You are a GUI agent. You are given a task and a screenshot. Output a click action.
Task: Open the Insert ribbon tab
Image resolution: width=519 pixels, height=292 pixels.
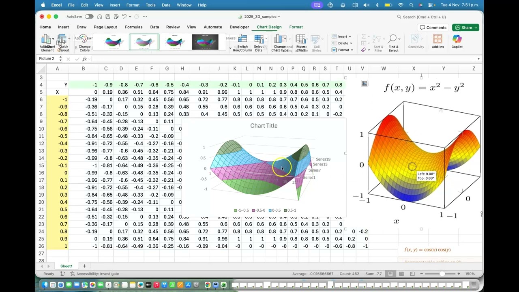pyautogui.click(x=63, y=27)
